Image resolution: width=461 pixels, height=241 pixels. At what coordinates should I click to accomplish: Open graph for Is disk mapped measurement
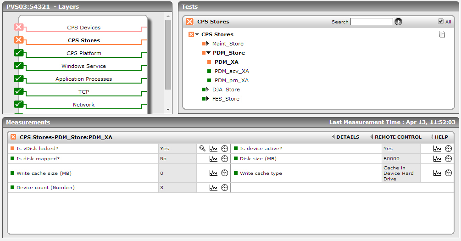[x=213, y=159]
